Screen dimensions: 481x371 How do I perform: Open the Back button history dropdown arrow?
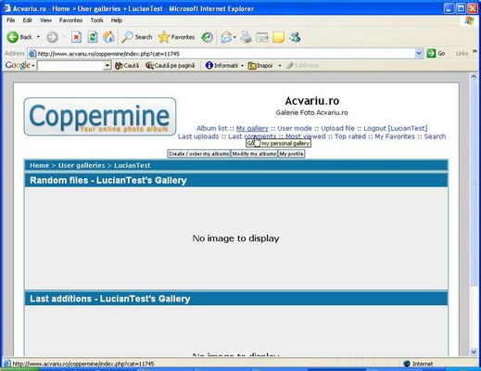click(x=38, y=37)
